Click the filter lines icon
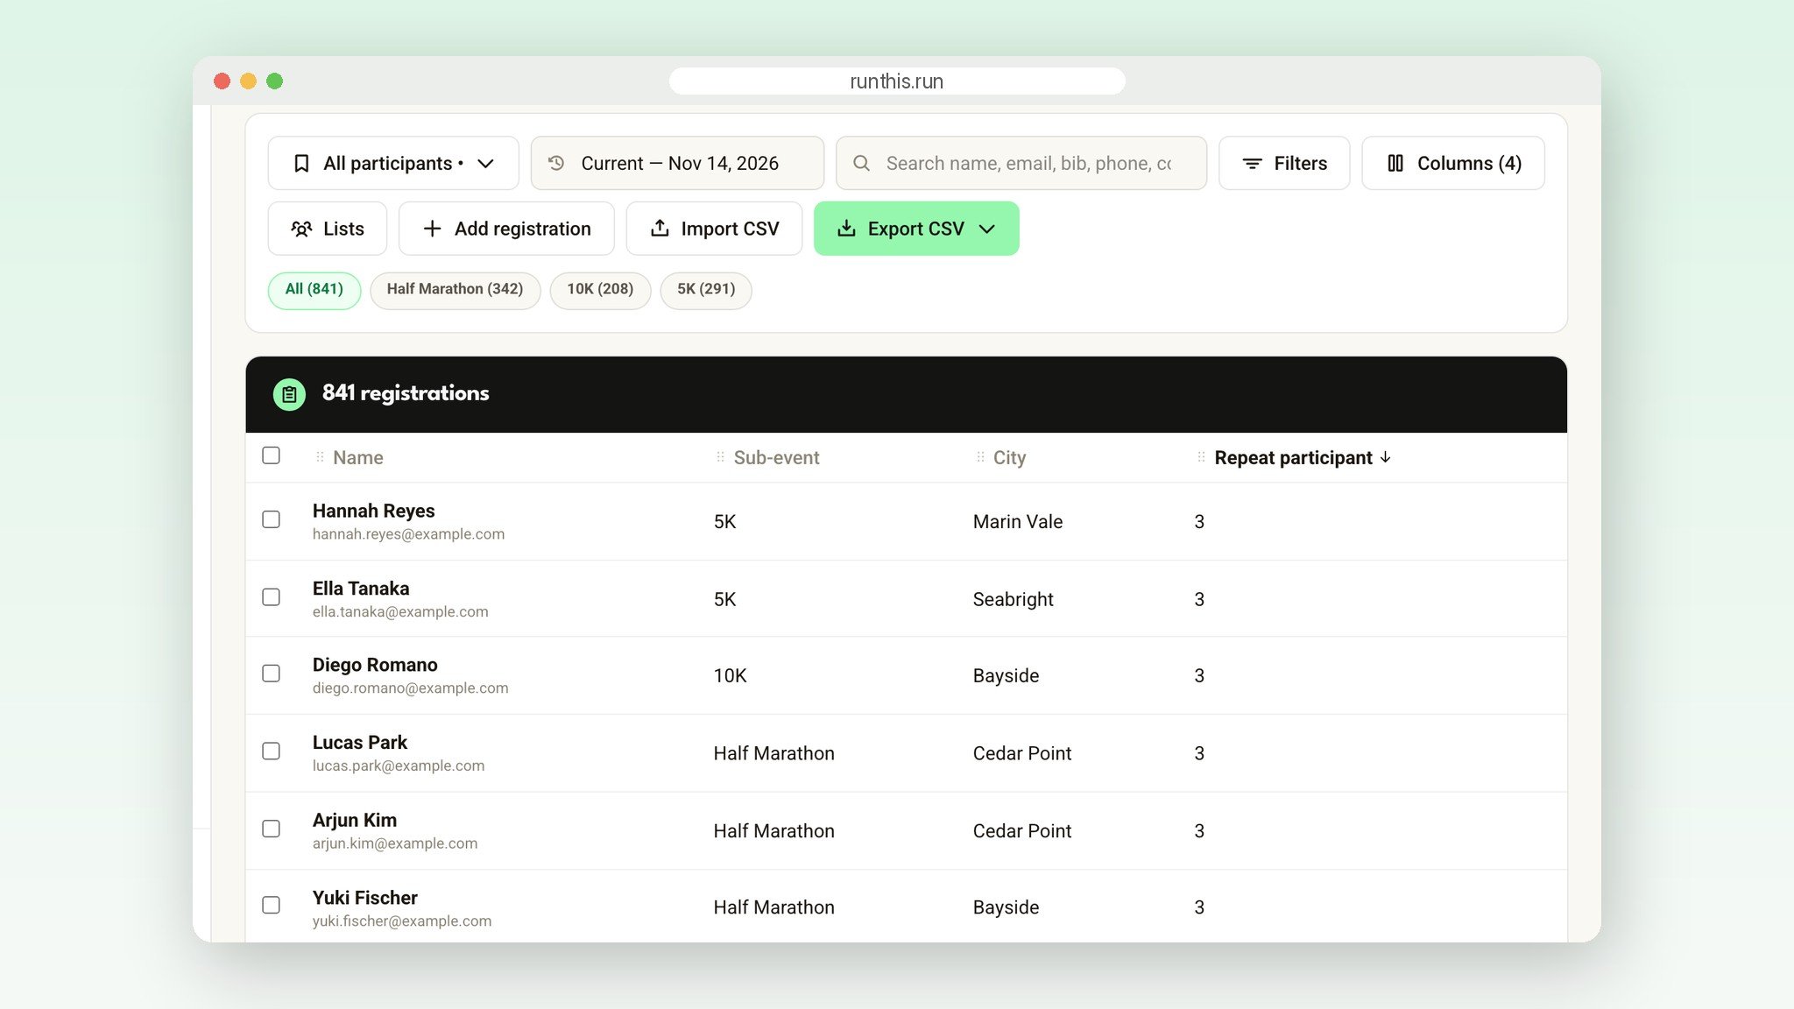The image size is (1794, 1009). [x=1253, y=164]
